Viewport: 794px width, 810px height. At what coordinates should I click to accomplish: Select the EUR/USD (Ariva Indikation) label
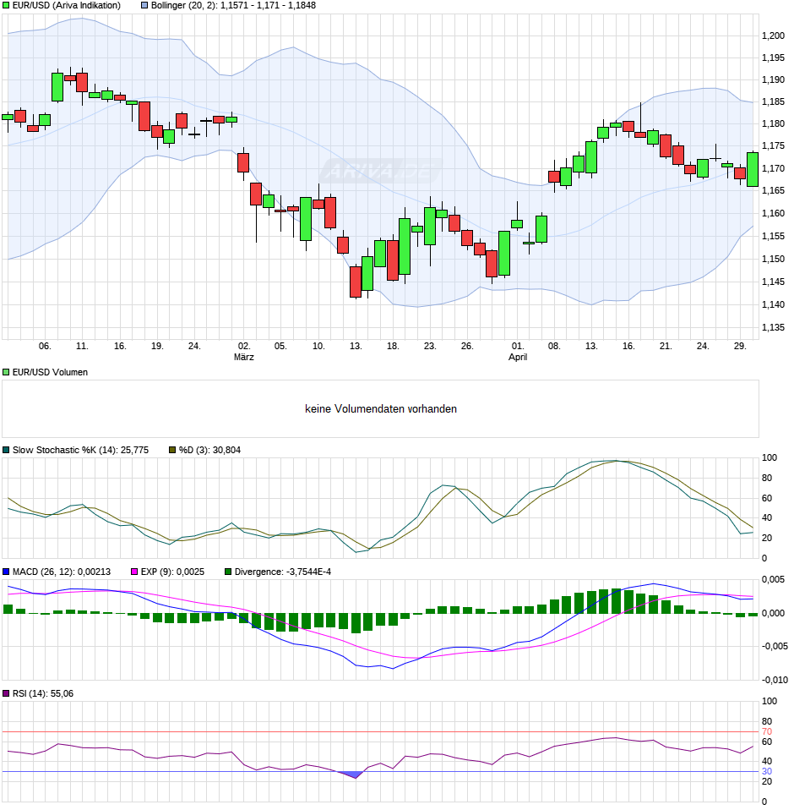[x=67, y=6]
